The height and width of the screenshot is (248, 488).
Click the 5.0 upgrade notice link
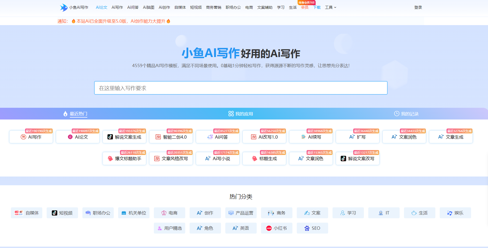pos(121,21)
